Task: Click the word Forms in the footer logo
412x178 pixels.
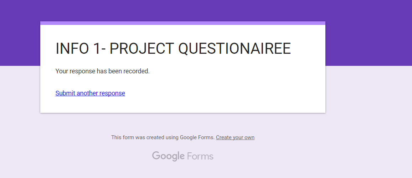Action: coord(200,157)
